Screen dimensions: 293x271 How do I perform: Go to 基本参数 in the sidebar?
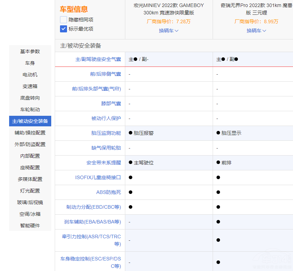(30, 51)
